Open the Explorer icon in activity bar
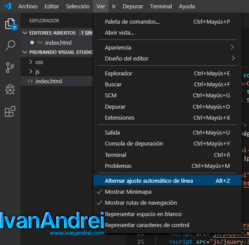Viewport: 249px width, 245px height. click(x=11, y=24)
